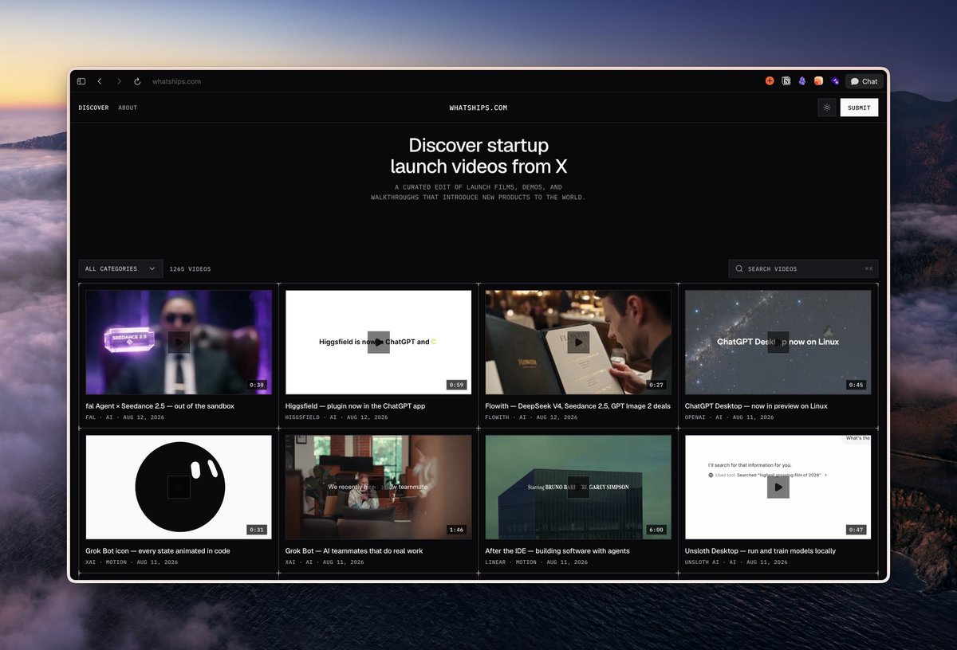This screenshot has width=957, height=650.
Task: Open title 'Higgsfield — plugin now in the ChatGPT app'
Action: [355, 406]
